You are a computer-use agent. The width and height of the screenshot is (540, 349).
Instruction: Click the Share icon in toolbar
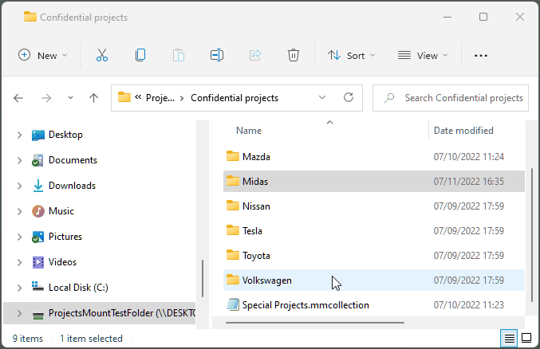tap(255, 55)
